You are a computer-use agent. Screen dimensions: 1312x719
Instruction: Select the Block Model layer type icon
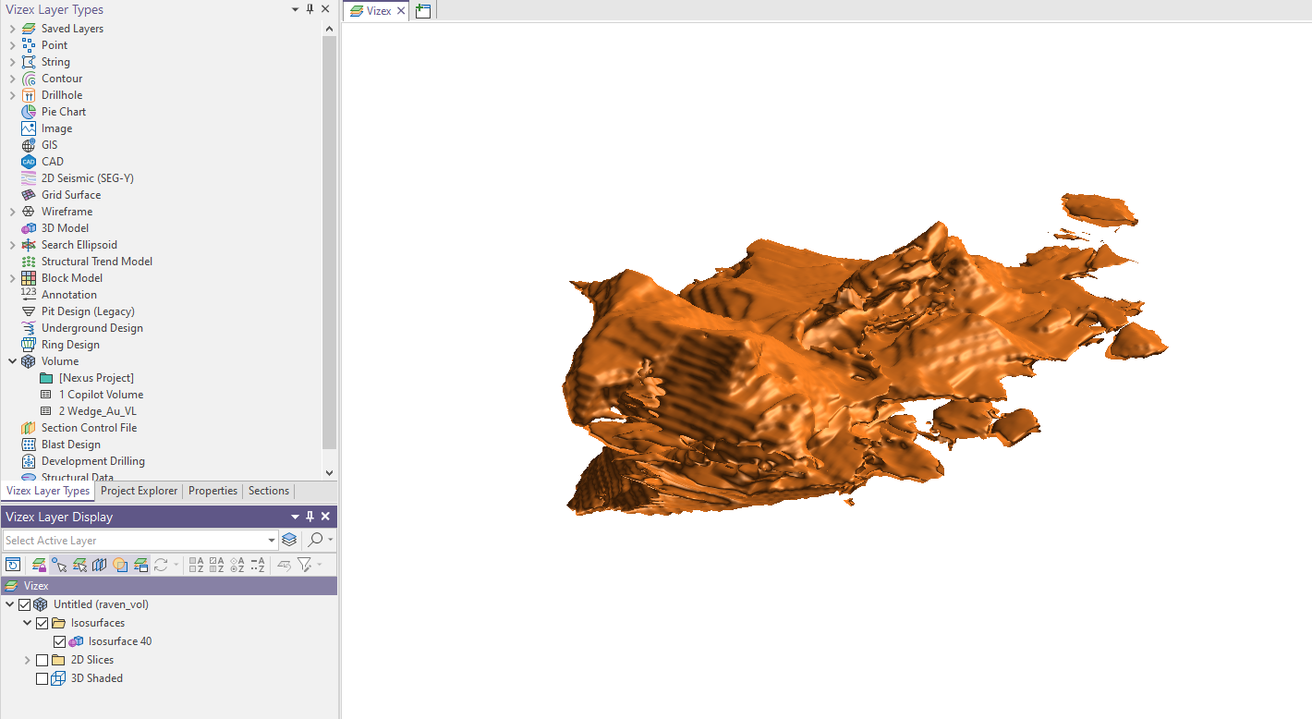29,278
